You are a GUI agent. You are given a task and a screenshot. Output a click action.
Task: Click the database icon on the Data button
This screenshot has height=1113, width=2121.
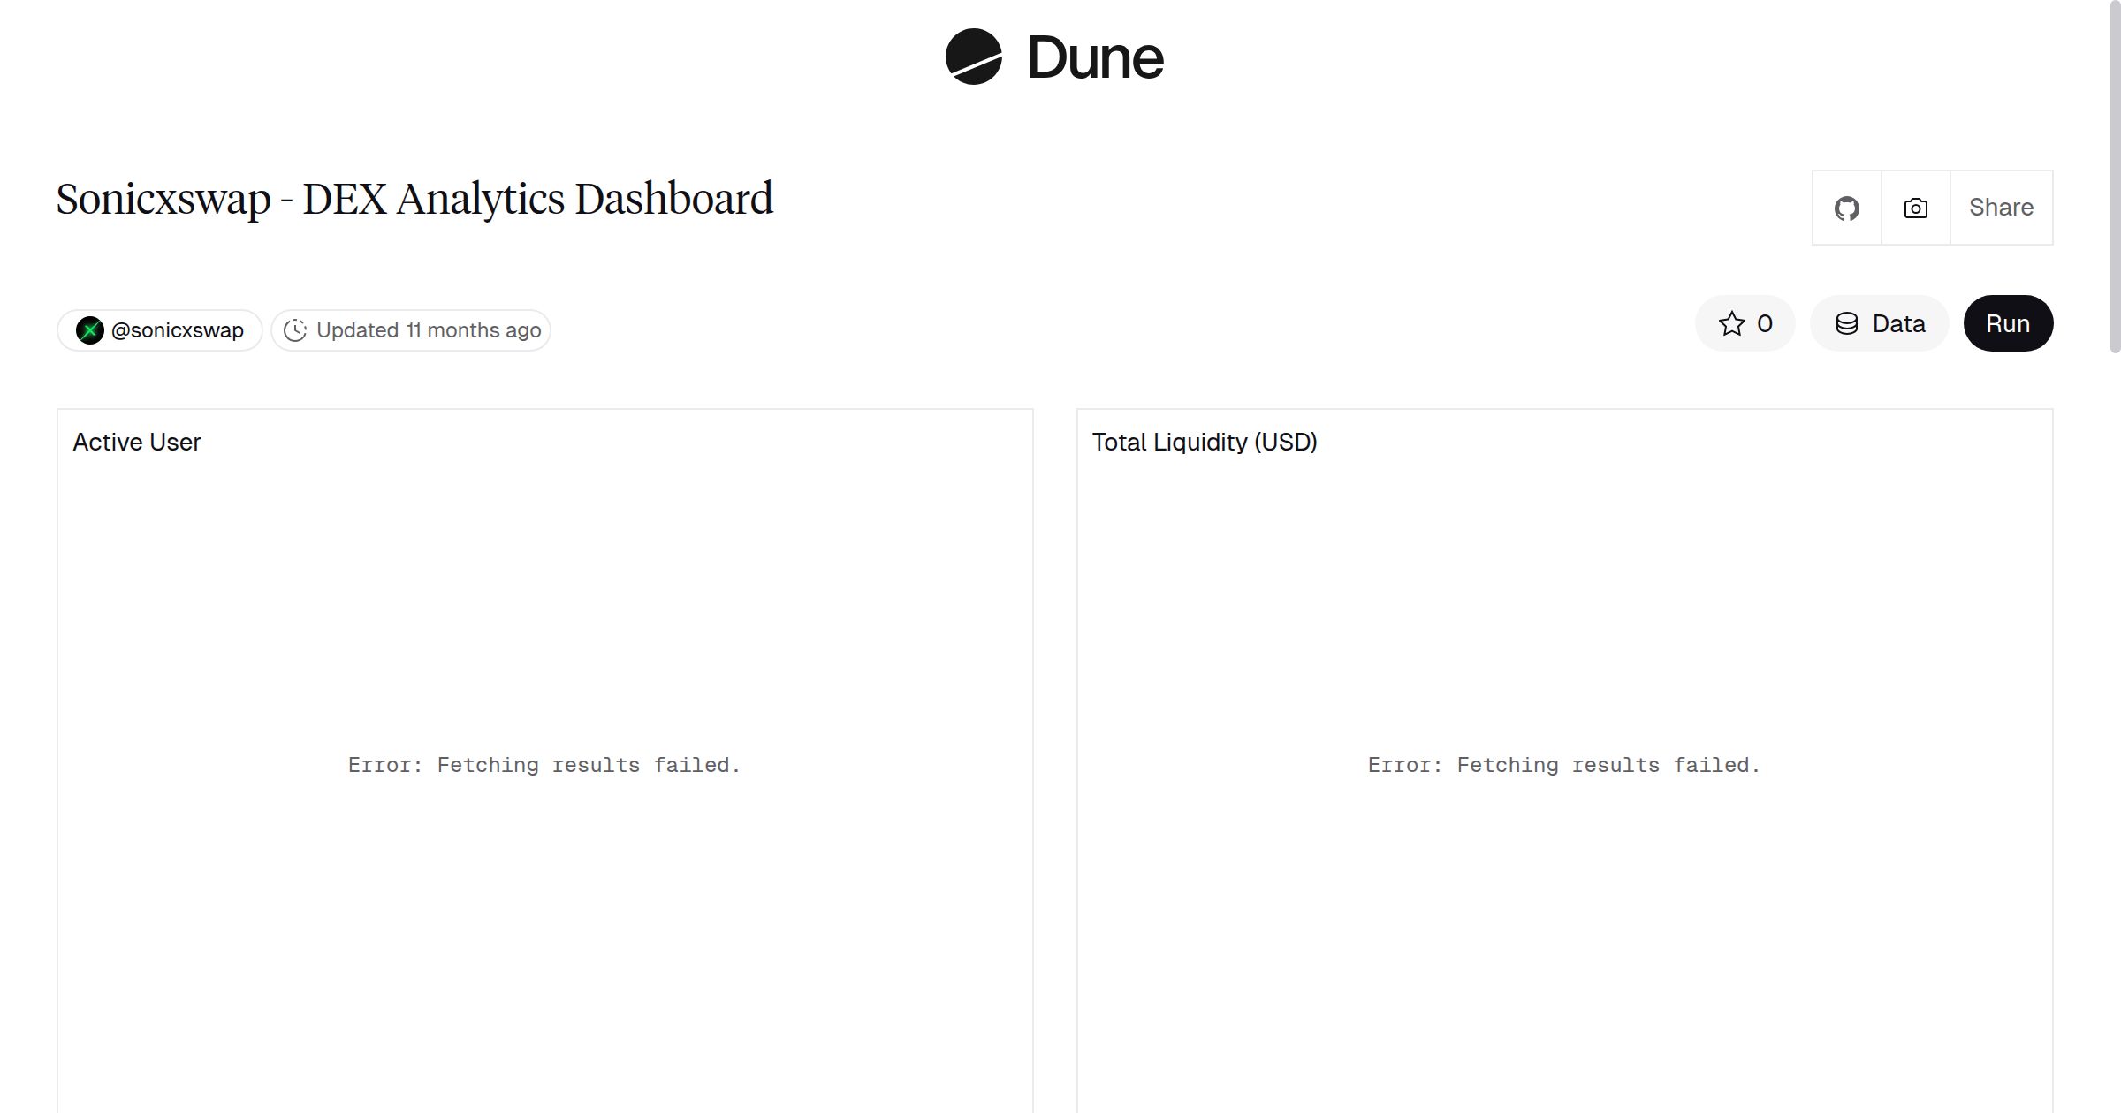coord(1848,323)
